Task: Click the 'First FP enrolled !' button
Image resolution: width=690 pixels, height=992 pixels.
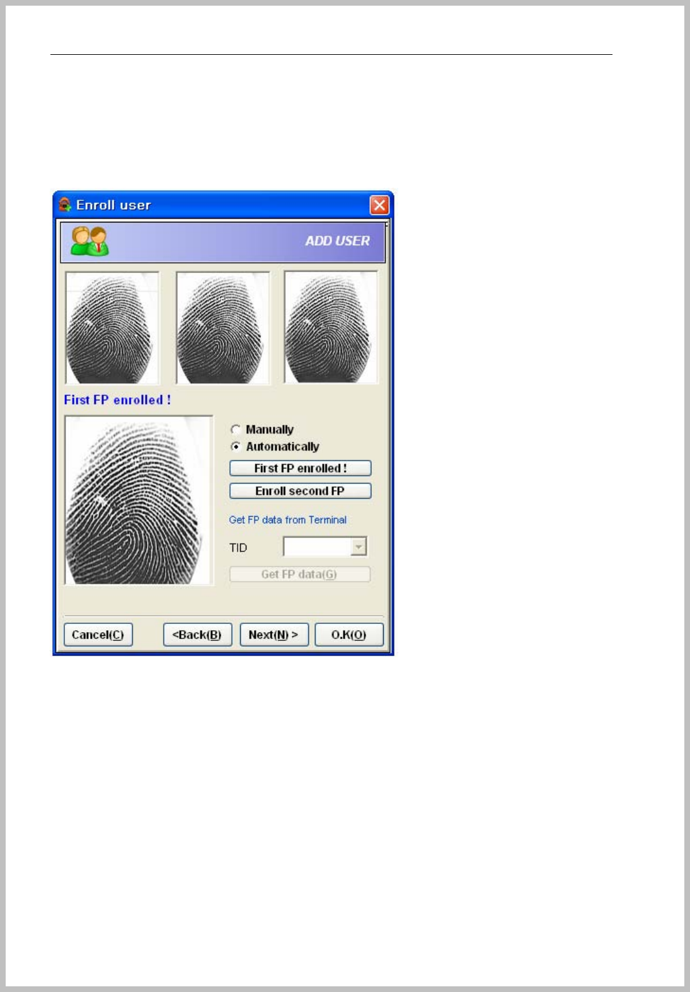Action: (300, 468)
